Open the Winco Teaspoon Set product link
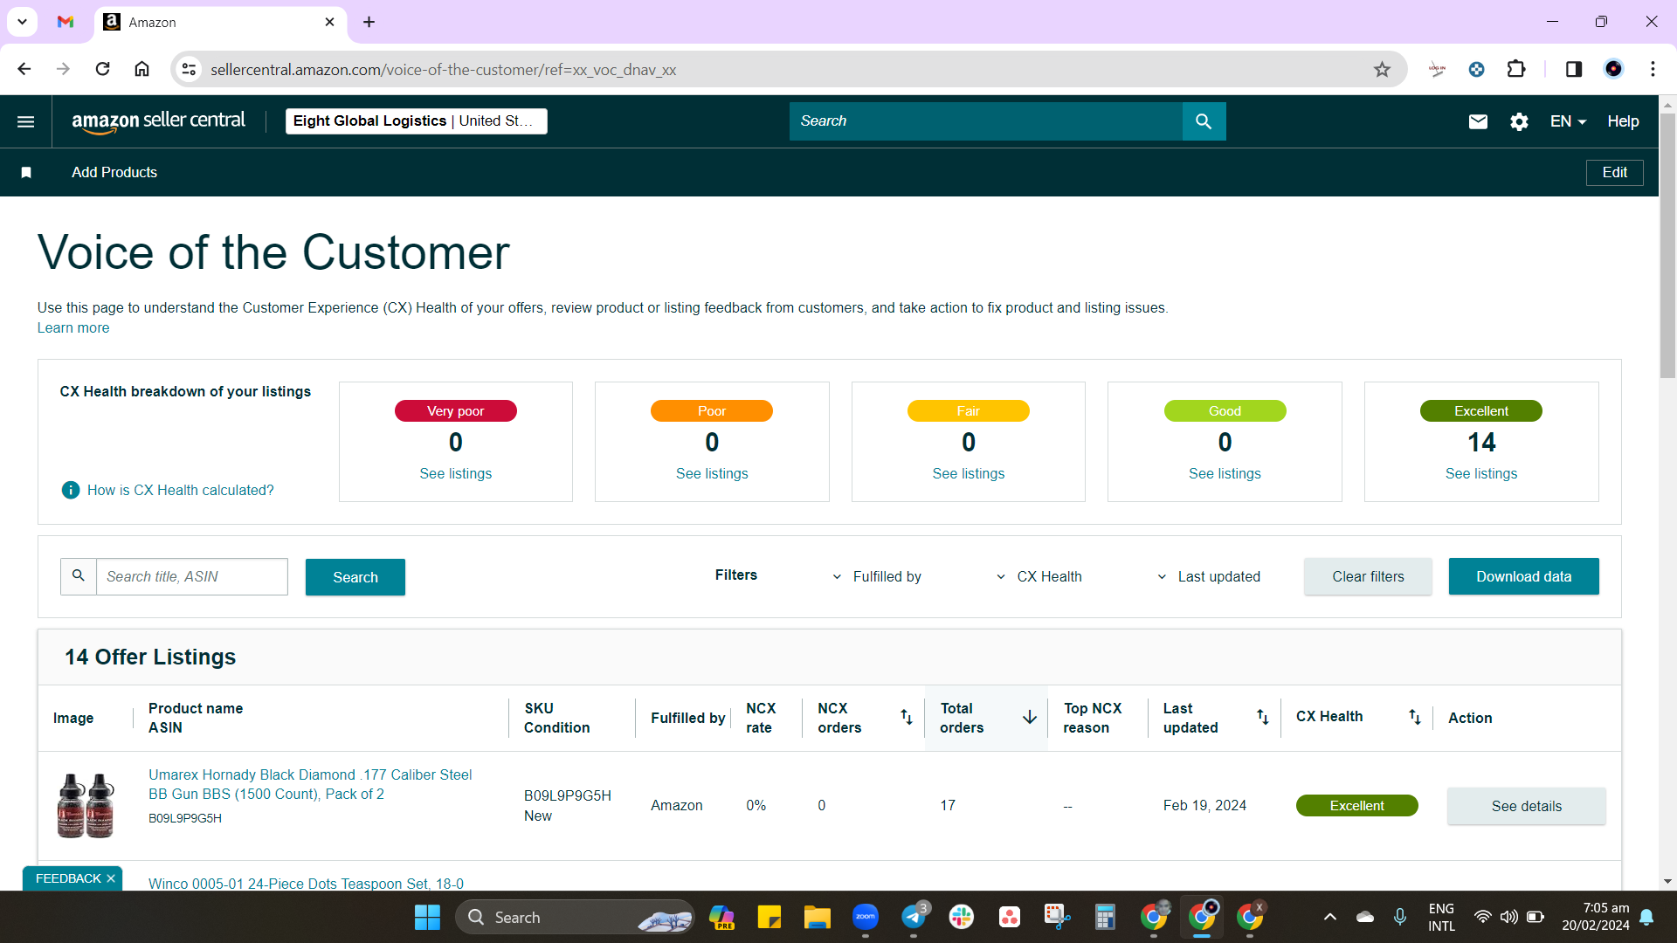 pyautogui.click(x=306, y=883)
